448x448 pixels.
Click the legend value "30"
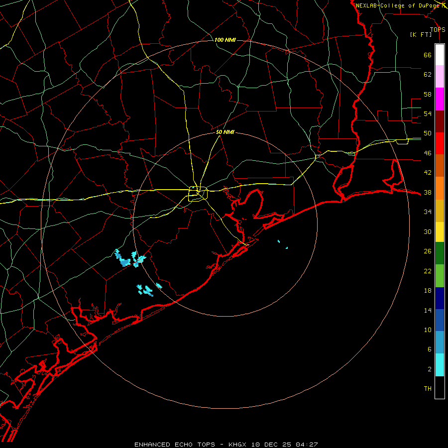[x=428, y=231]
